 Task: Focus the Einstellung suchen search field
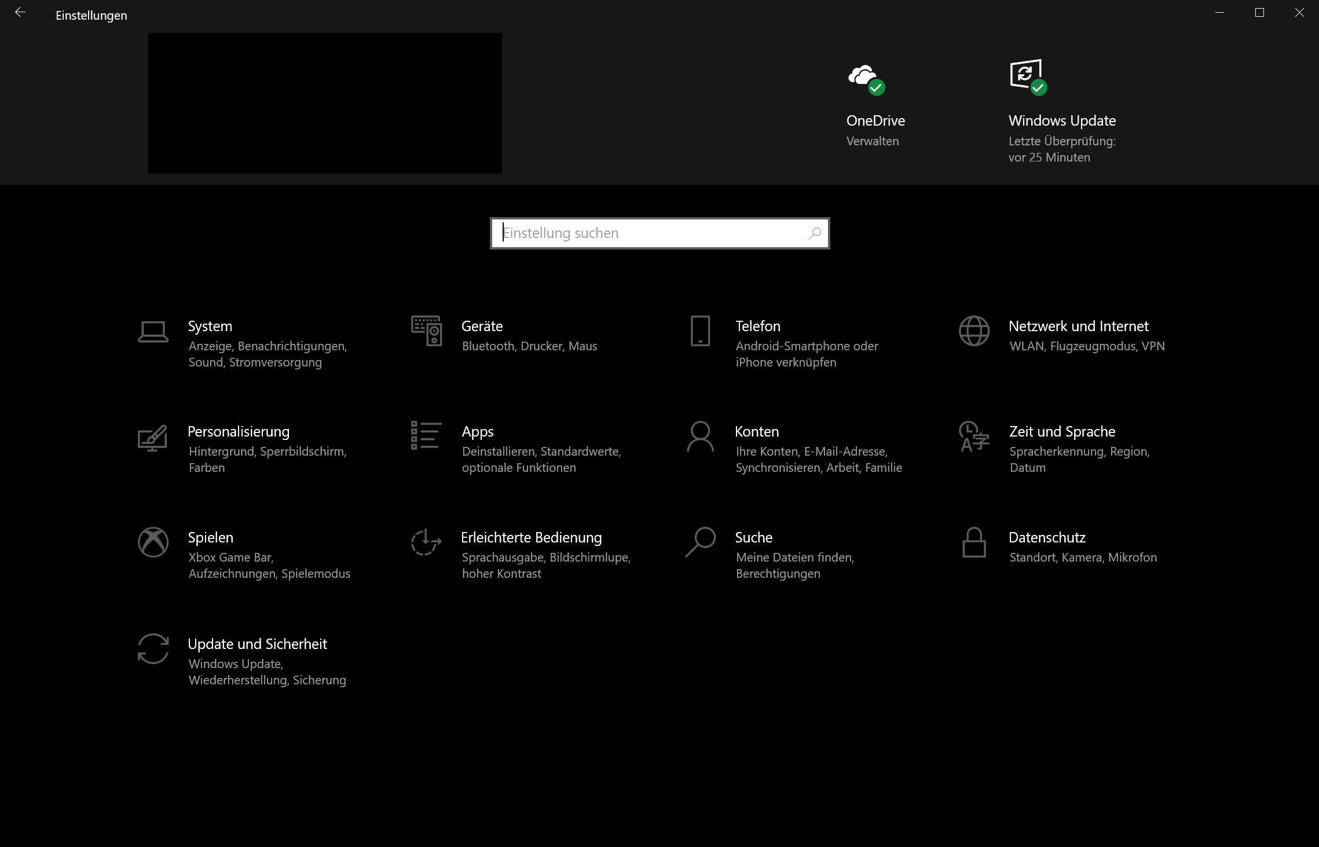(659, 233)
